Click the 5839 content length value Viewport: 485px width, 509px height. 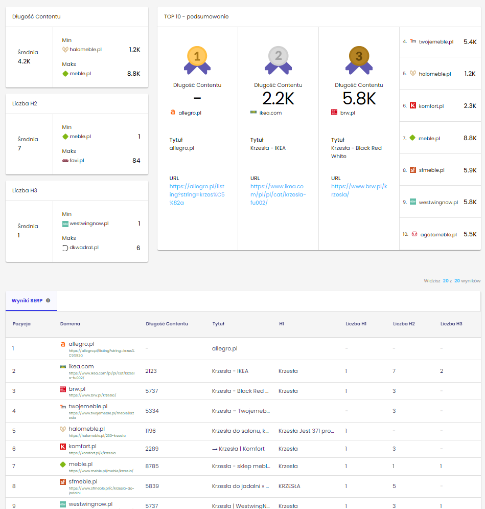152,486
